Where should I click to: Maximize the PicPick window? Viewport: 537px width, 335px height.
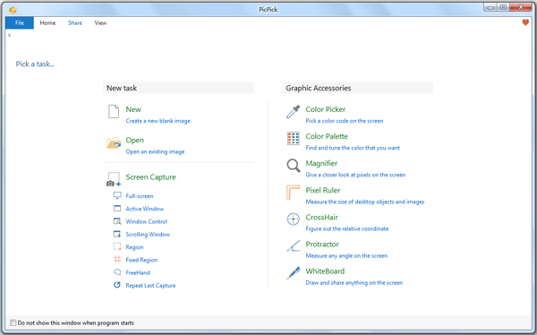[503, 7]
